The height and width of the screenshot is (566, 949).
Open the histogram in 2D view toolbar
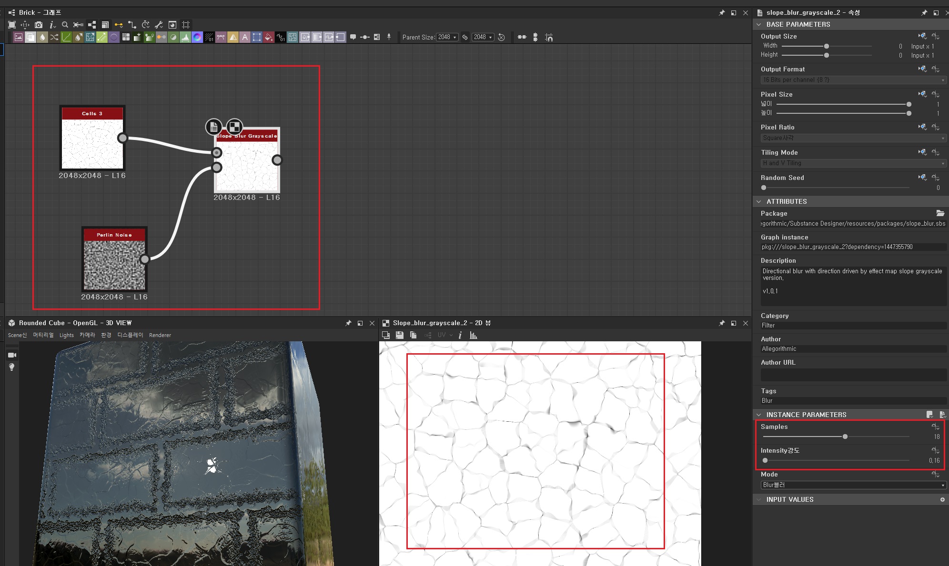473,335
